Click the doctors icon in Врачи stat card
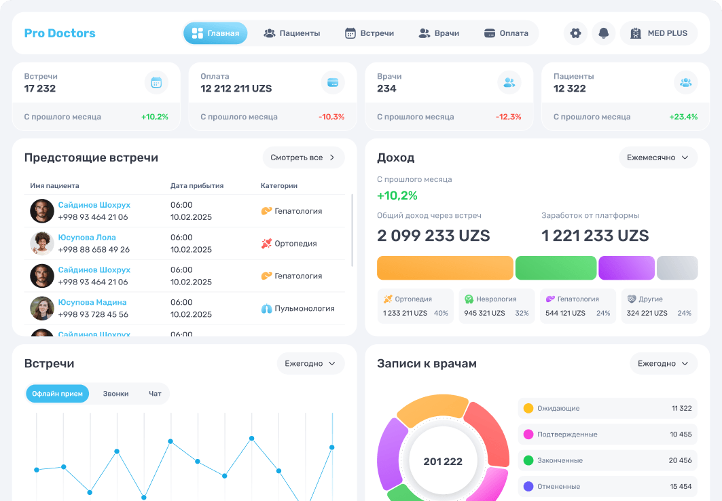This screenshot has width=722, height=501. click(509, 83)
